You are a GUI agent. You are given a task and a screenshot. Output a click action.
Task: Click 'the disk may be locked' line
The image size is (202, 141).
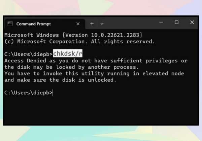coord(71,67)
